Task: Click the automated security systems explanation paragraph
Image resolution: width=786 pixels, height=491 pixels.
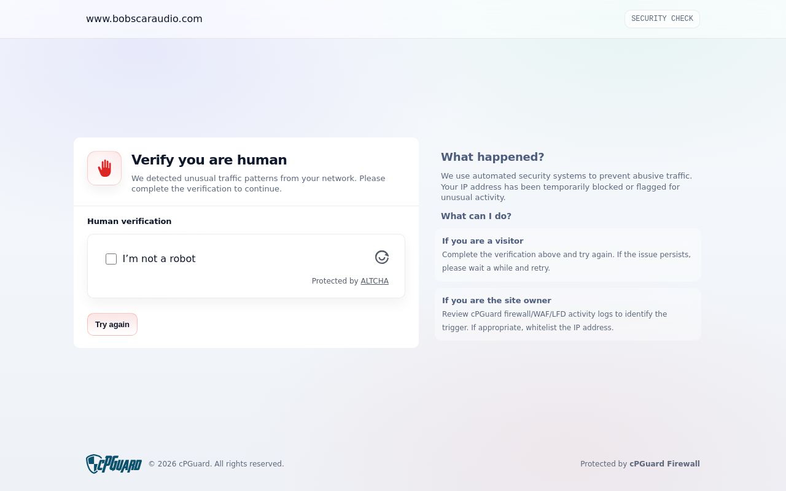Action: 566,187
